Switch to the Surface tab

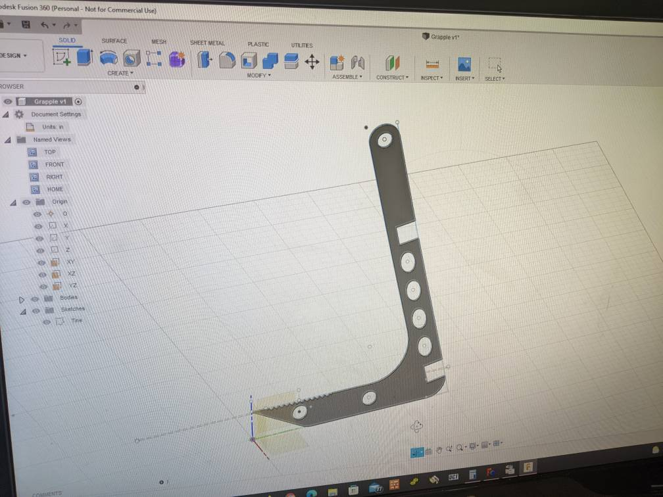tap(114, 41)
